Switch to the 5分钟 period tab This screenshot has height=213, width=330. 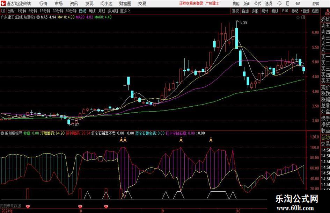[x=33, y=11]
